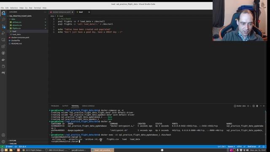Click the sync changes icon in status bar
The image size is (270, 152).
coord(16,147)
